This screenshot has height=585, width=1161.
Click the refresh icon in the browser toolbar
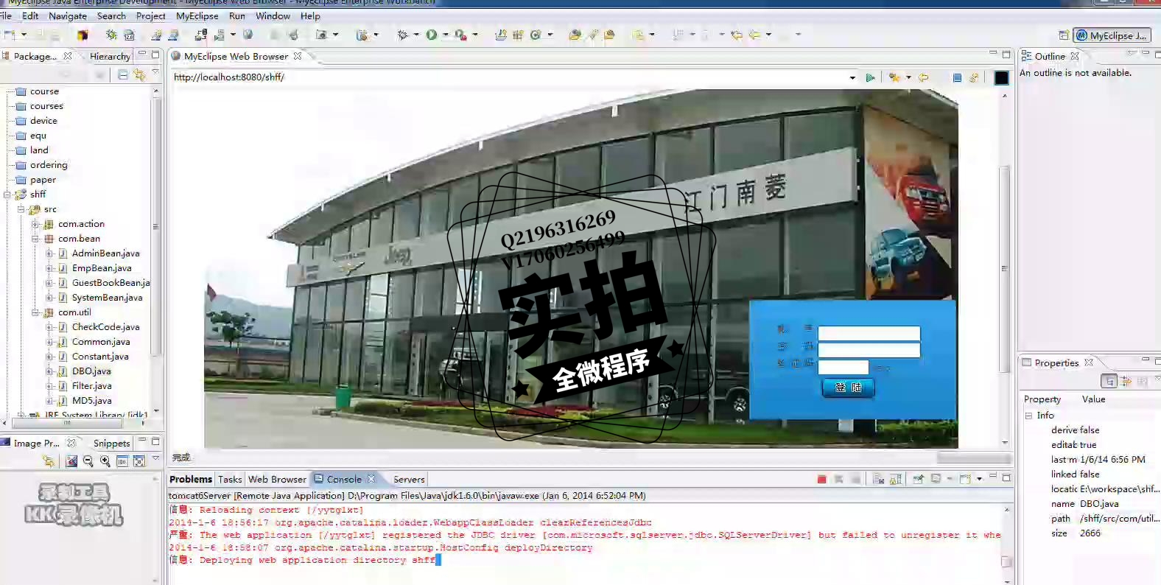974,77
